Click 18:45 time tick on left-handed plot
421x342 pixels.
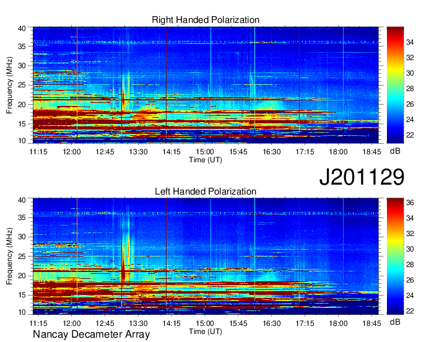point(371,323)
